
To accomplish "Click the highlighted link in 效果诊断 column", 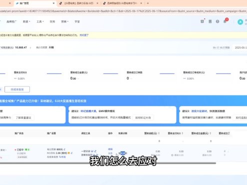I will coord(123,153).
